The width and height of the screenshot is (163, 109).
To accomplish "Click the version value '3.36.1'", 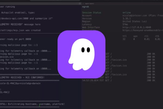I will [127, 19].
